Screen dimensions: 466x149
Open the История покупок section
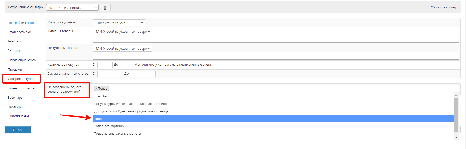21,79
